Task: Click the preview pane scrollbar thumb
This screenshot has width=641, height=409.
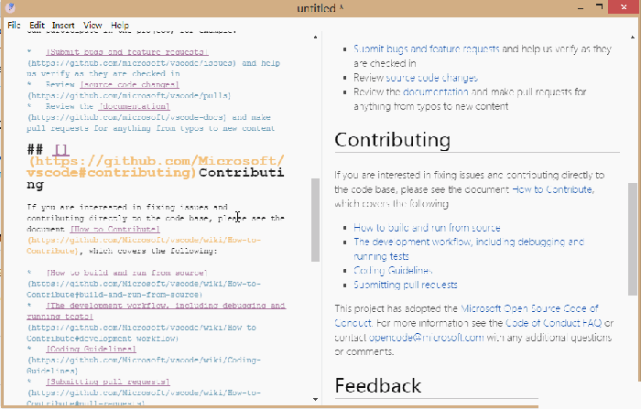Action: point(633,239)
